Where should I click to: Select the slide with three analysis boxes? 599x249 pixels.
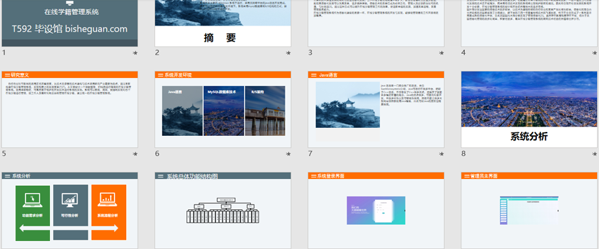point(70,211)
